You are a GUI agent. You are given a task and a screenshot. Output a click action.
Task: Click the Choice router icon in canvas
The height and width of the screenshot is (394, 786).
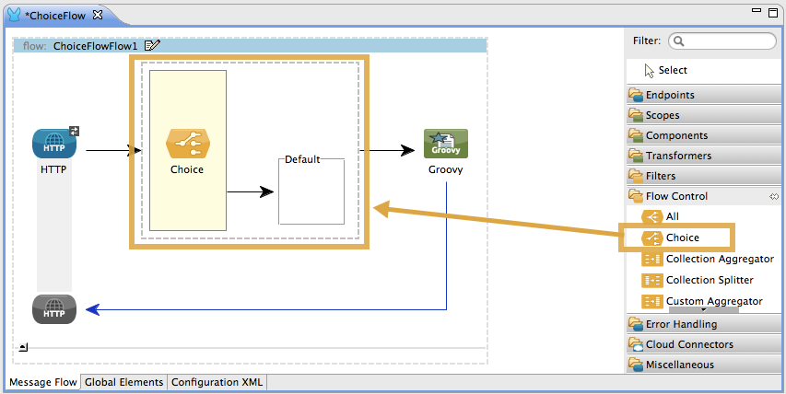(x=187, y=144)
